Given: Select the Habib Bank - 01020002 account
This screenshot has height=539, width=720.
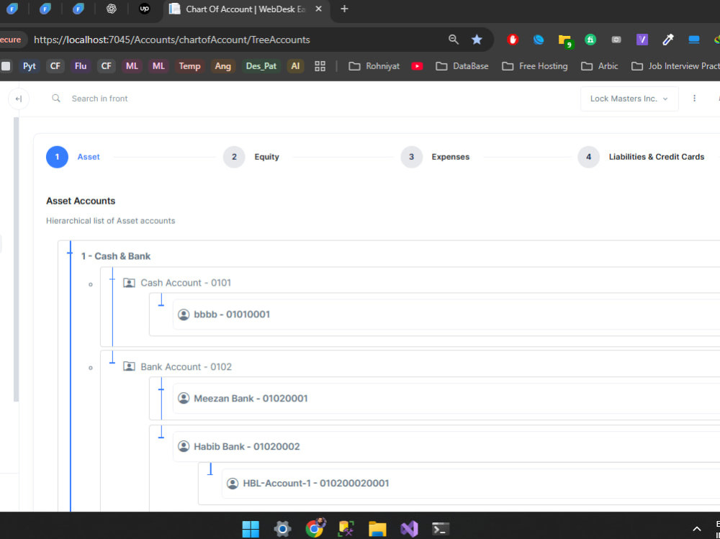Looking at the screenshot, I should pyautogui.click(x=246, y=446).
